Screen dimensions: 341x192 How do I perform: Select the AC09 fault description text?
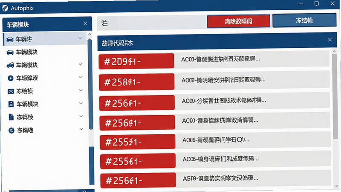coord(224,101)
